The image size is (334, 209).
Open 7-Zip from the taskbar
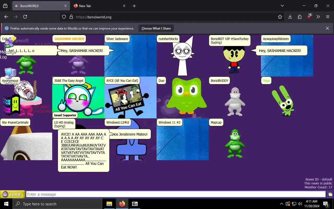pos(135,204)
